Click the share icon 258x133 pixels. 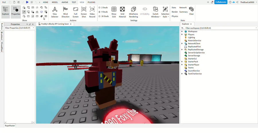[237, 2]
